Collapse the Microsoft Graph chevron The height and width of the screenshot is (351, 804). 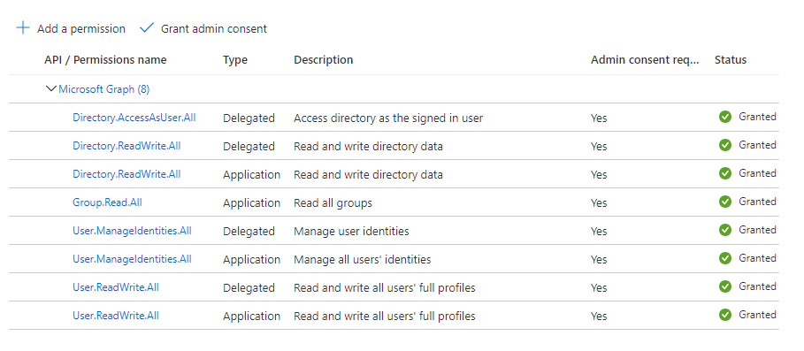(x=50, y=88)
